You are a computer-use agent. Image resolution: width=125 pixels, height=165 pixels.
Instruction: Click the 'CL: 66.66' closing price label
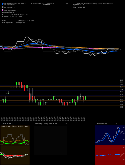(46, 4)
